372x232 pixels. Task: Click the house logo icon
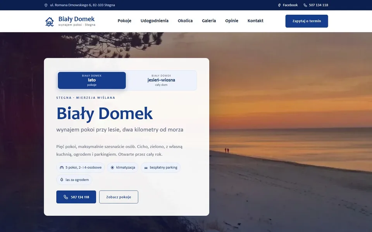coord(50,22)
